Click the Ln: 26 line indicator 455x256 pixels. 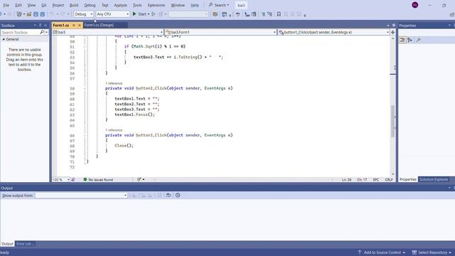tap(346, 180)
